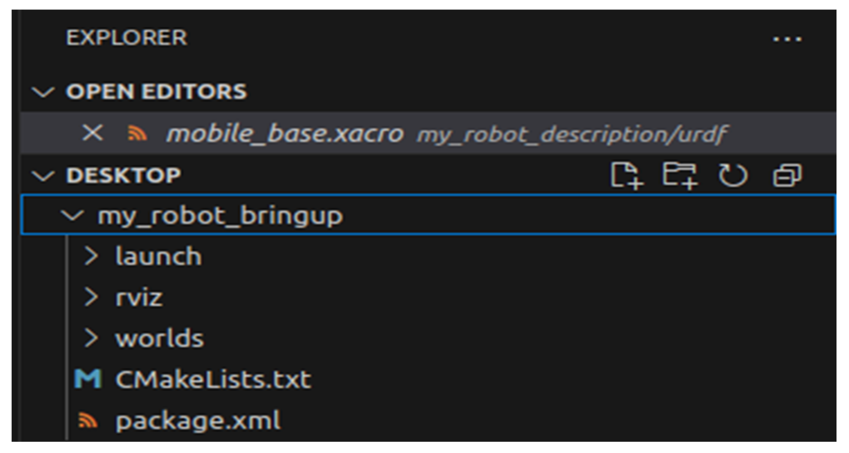Screen dimensions: 849x453
Task: Click the New Folder icon
Action: (680, 175)
